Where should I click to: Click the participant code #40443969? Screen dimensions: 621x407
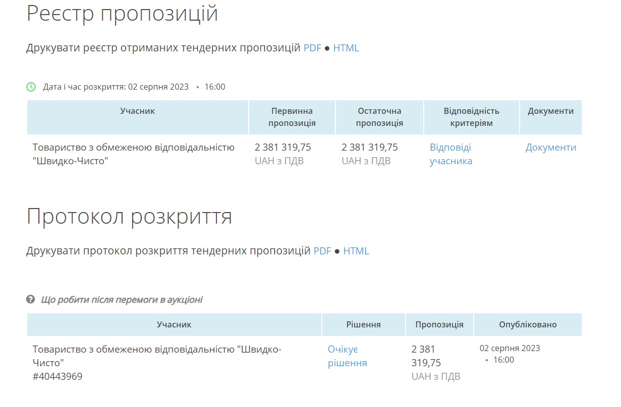pos(58,376)
